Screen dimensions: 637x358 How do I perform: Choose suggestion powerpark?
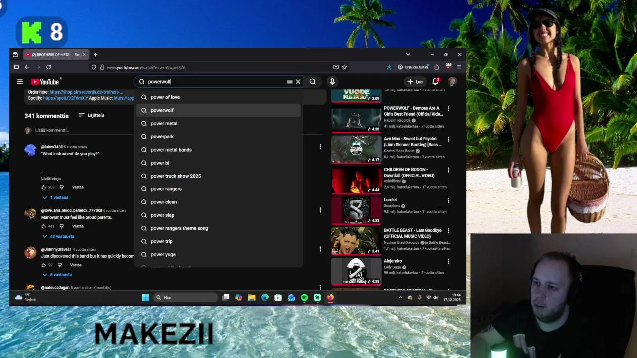pos(218,137)
